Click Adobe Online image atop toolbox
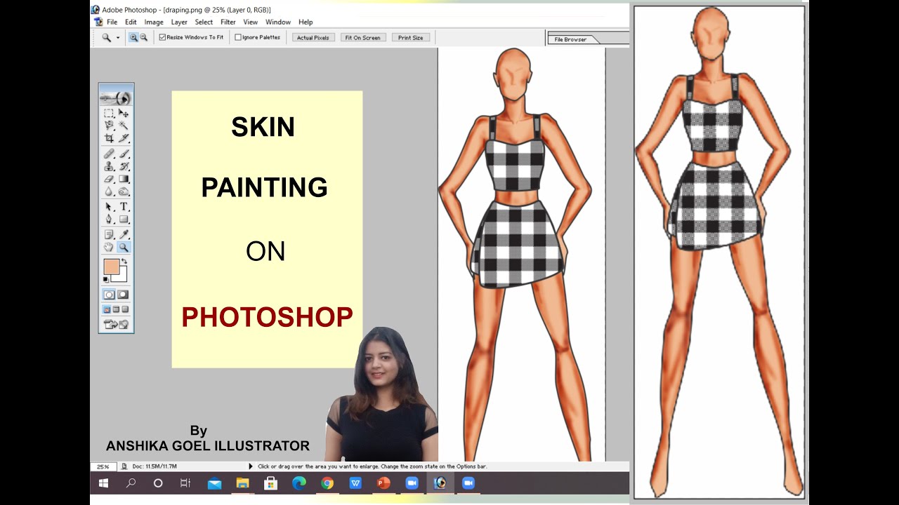Viewport: 899px width, 505px height. point(116,97)
